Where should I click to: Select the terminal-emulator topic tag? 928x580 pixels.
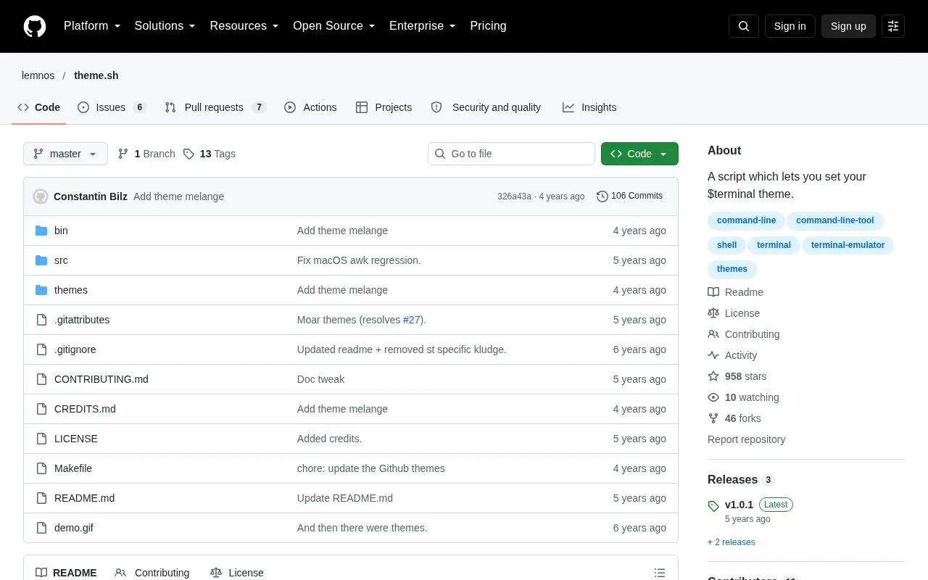pos(848,245)
